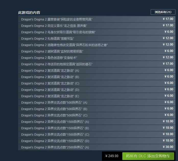
Task: Select 异界交流点数 1500异界石 (D) DLC
Action: (55, 141)
